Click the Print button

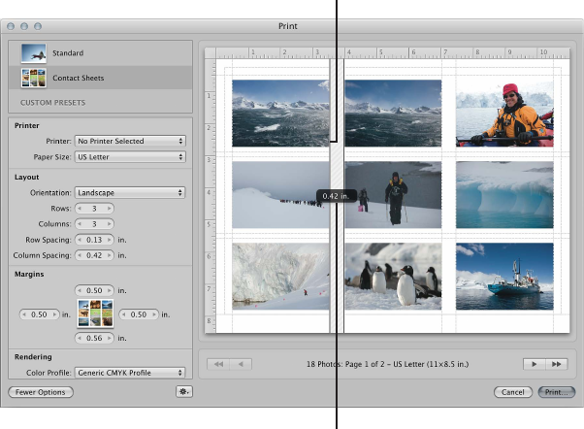[x=556, y=392]
